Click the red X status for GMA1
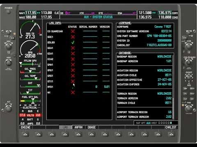 pyautogui.click(x=73, y=65)
